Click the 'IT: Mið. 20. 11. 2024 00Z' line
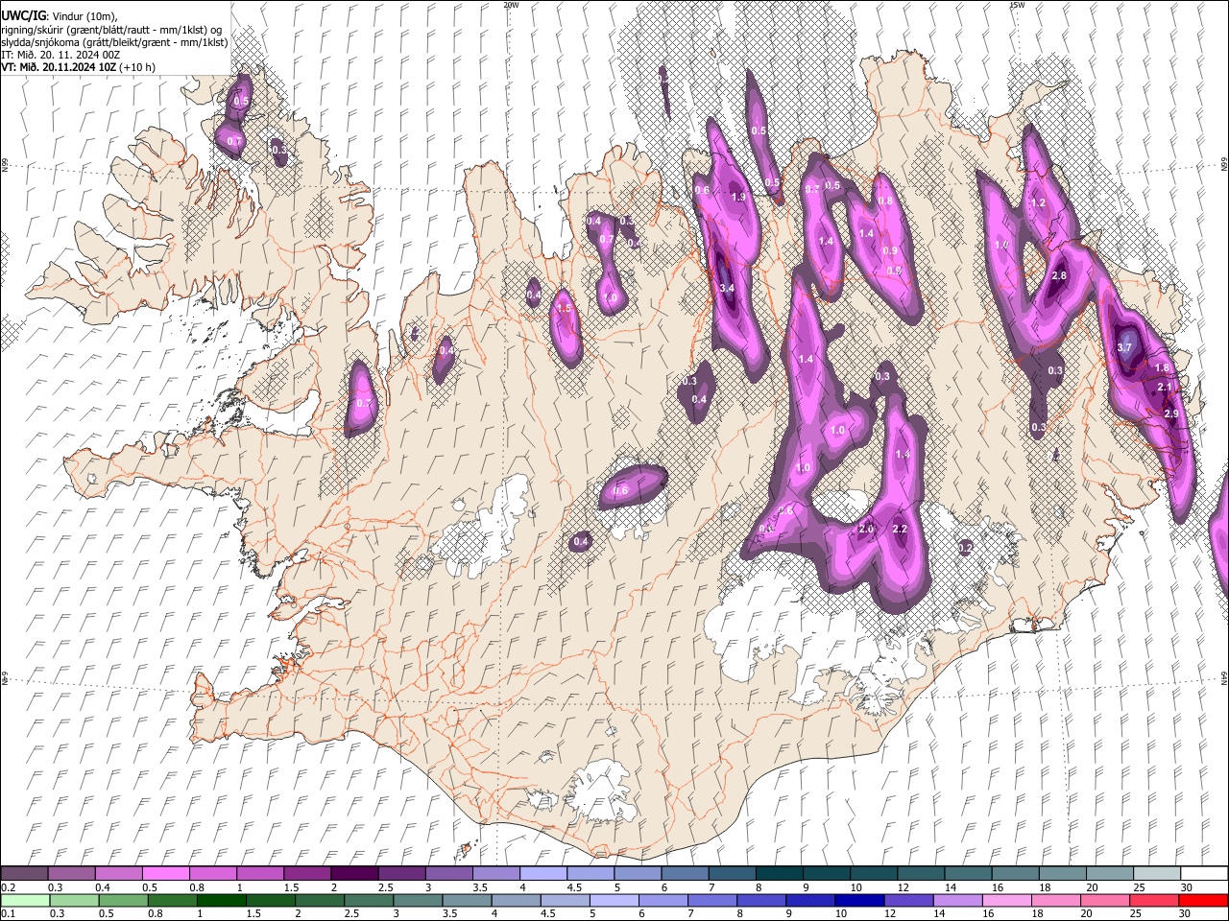Image resolution: width=1229 pixels, height=921 pixels. coord(60,55)
